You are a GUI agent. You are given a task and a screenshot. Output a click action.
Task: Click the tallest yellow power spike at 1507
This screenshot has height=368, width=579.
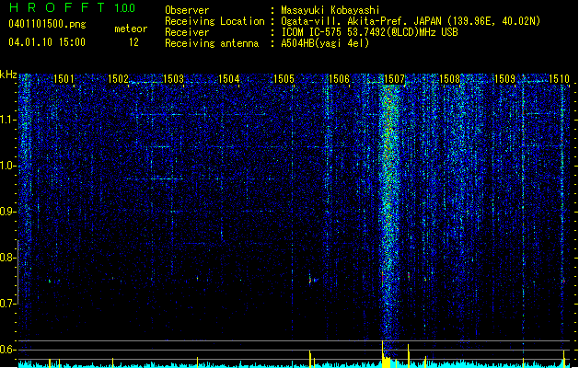pos(383,353)
